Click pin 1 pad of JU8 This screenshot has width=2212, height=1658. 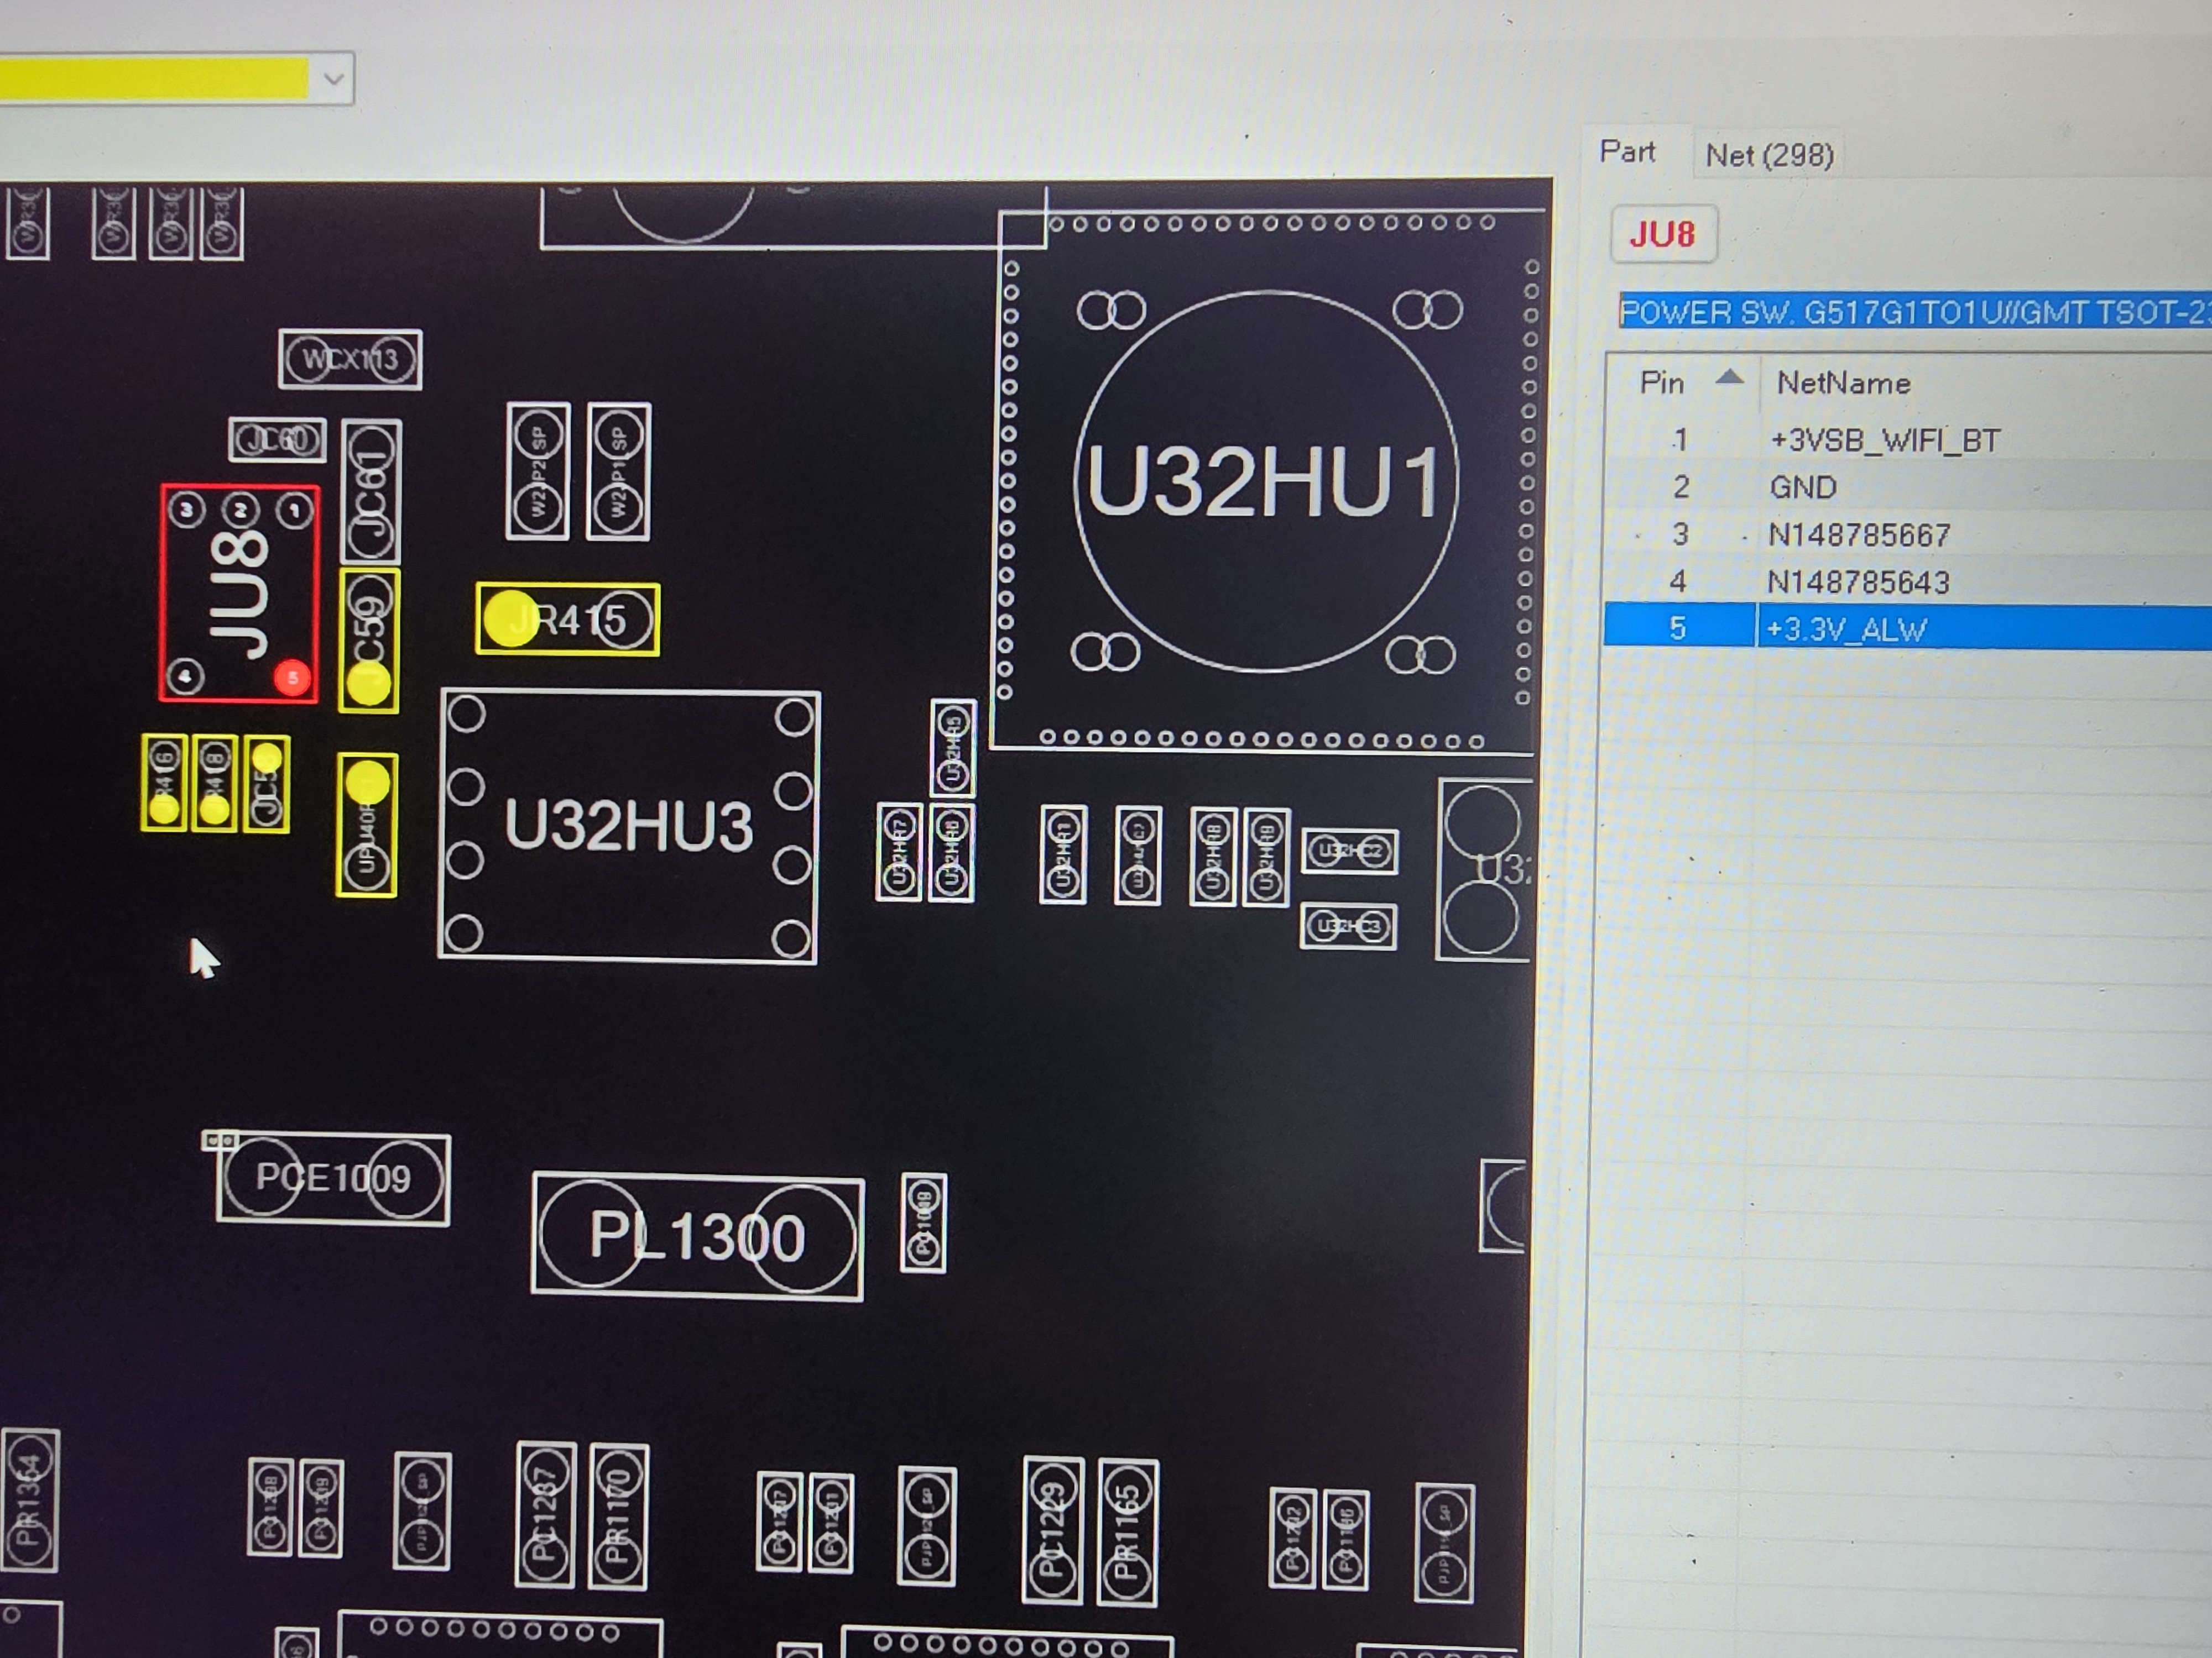[294, 512]
